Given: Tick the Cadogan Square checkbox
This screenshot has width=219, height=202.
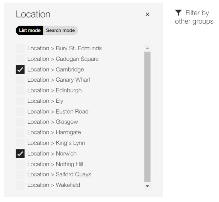Looking at the screenshot, I should [20, 59].
